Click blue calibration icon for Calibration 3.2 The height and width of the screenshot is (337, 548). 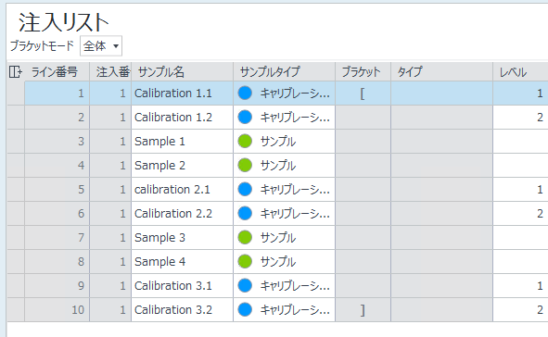tap(245, 310)
